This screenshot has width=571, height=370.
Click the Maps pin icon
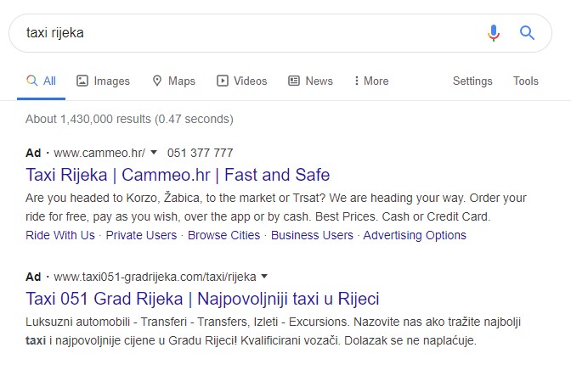coord(157,81)
